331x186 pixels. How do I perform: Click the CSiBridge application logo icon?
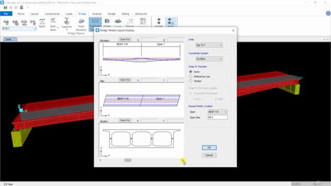click(x=2, y=3)
